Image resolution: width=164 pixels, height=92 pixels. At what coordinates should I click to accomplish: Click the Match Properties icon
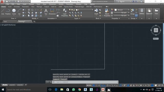107,13
